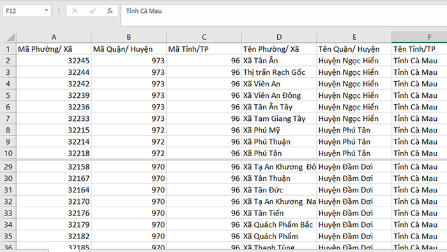Click cell 'Xã Tân Ân Tây'
The width and height of the screenshot is (447, 252).
pyautogui.click(x=279, y=107)
